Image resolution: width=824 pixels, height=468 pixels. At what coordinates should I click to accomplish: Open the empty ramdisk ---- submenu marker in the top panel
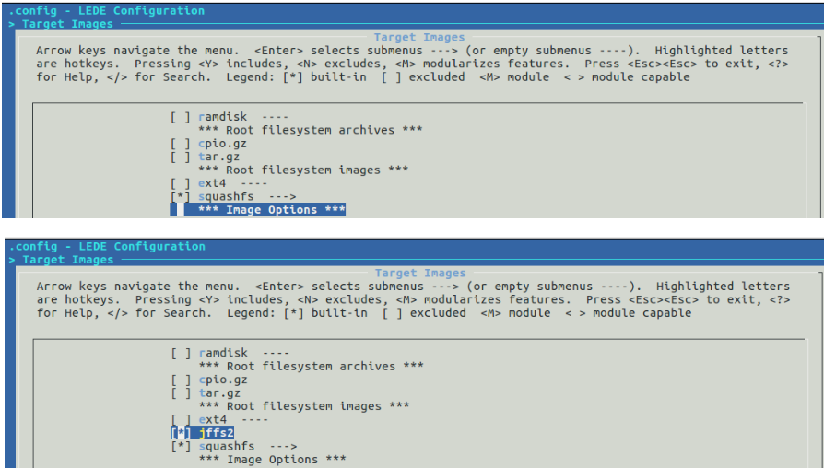(275, 117)
